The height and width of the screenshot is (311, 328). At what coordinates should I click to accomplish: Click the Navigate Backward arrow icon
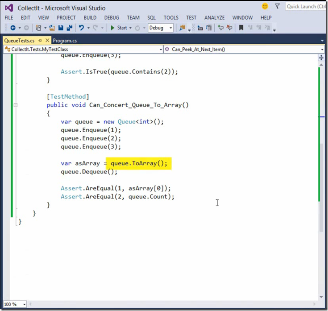(13, 28)
